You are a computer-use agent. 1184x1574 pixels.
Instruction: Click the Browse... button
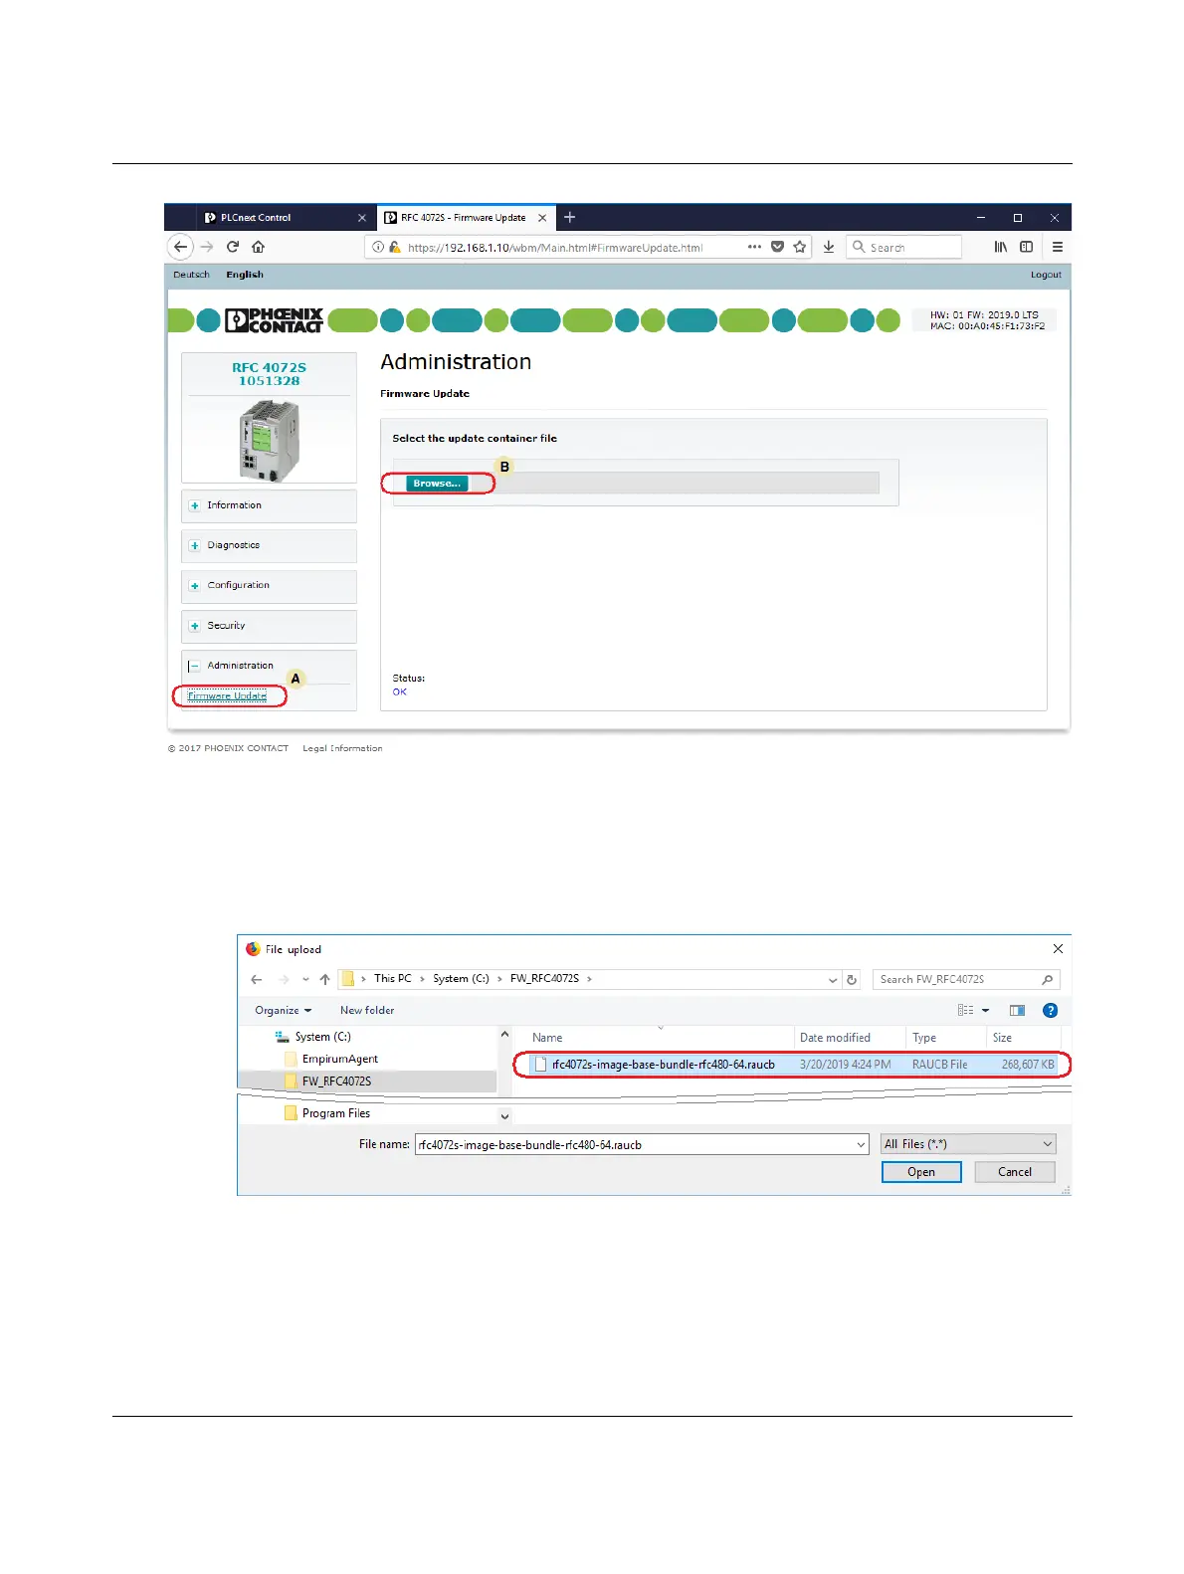tap(437, 484)
